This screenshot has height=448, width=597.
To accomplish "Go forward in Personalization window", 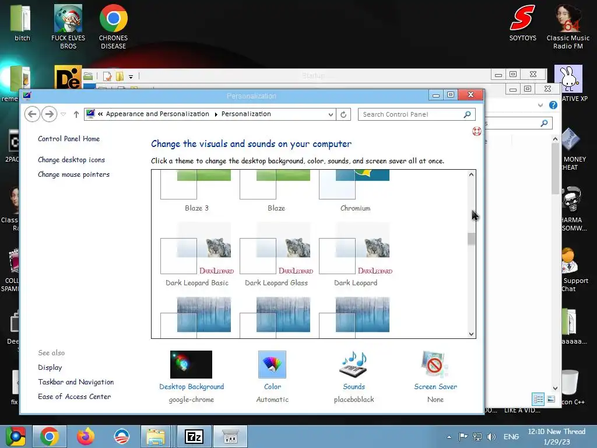I will 49,114.
